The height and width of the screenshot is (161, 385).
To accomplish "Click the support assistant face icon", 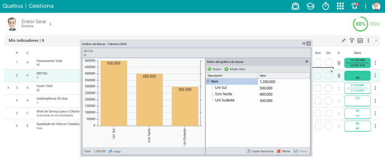I will click(x=296, y=6).
